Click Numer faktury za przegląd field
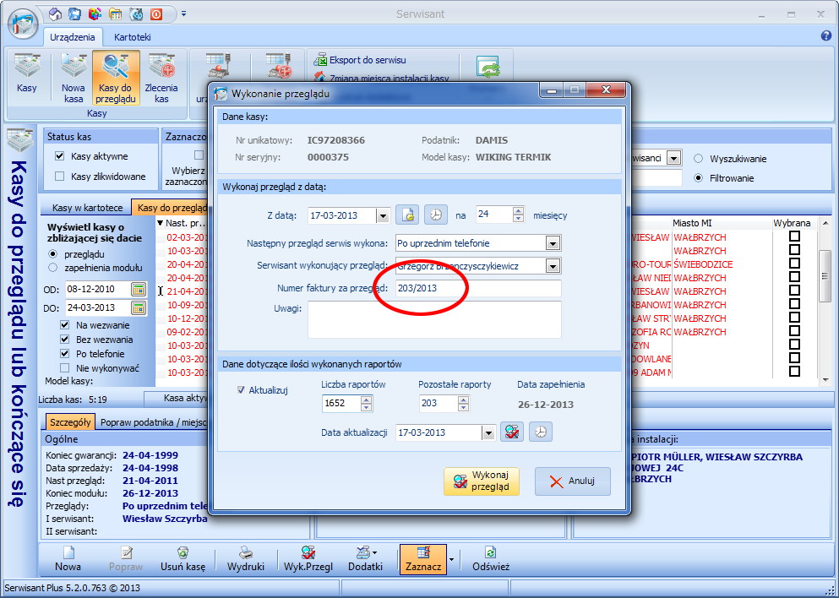The image size is (839, 598). 478,288
